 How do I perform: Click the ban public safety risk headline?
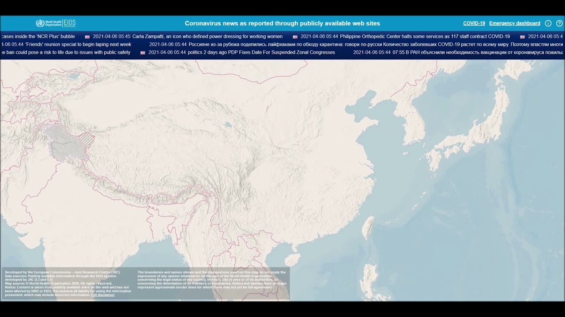coord(65,52)
